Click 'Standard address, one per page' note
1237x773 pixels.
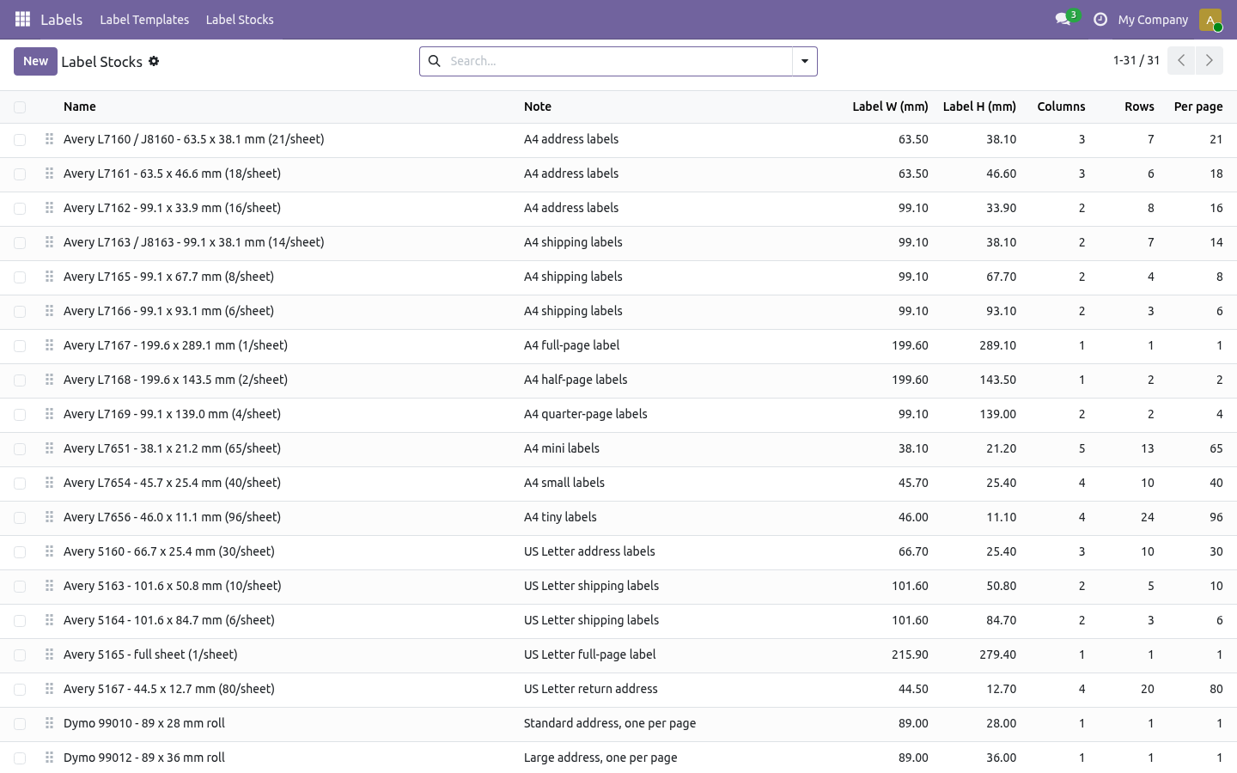click(610, 723)
